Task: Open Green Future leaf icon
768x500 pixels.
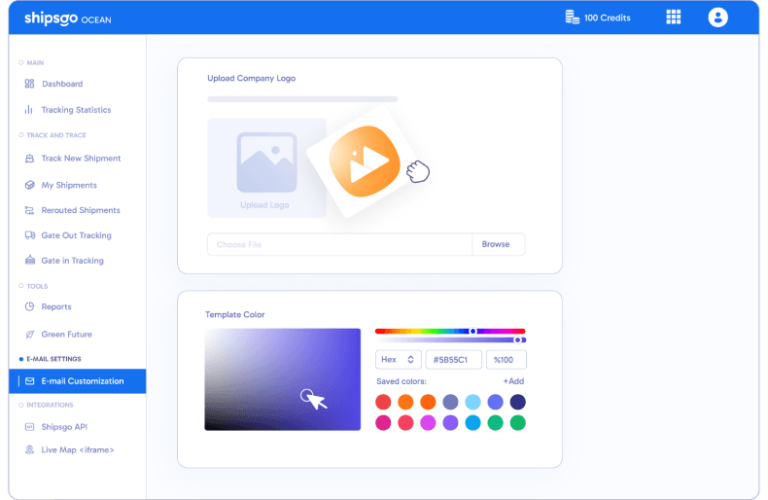Action: 29,335
